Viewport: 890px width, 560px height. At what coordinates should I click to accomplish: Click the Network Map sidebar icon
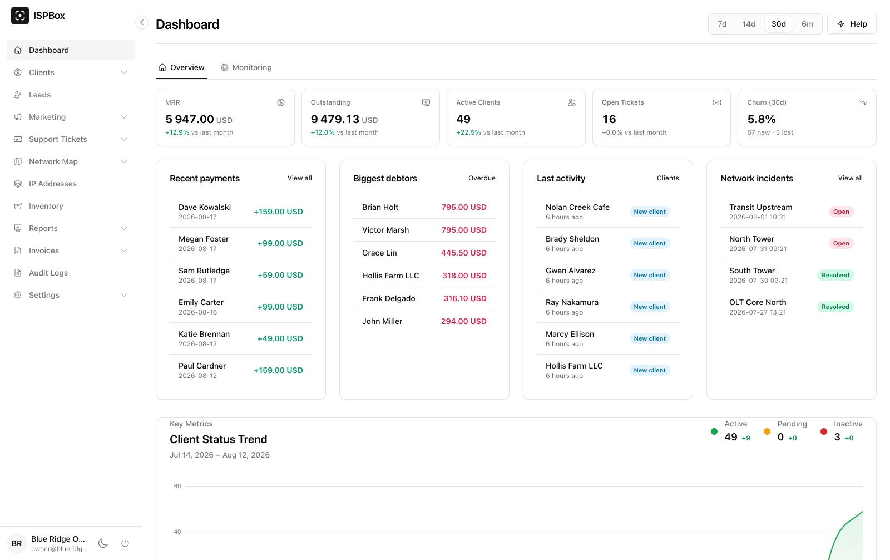coord(18,161)
